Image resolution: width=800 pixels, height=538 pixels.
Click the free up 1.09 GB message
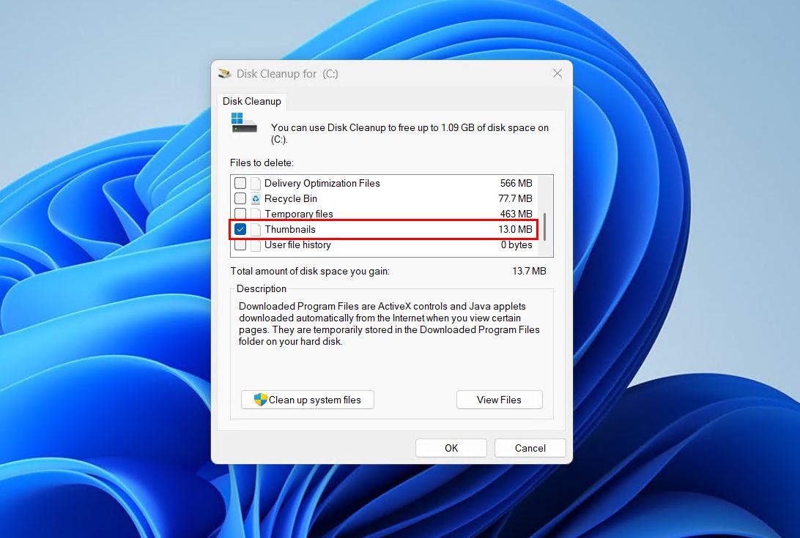[x=410, y=133]
